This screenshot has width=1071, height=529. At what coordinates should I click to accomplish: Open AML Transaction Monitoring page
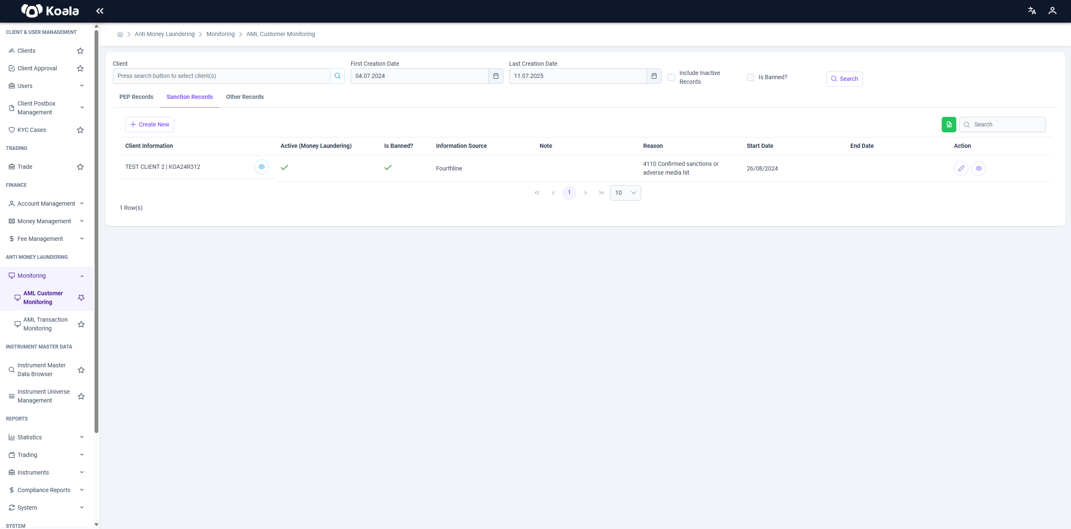pyautogui.click(x=45, y=324)
